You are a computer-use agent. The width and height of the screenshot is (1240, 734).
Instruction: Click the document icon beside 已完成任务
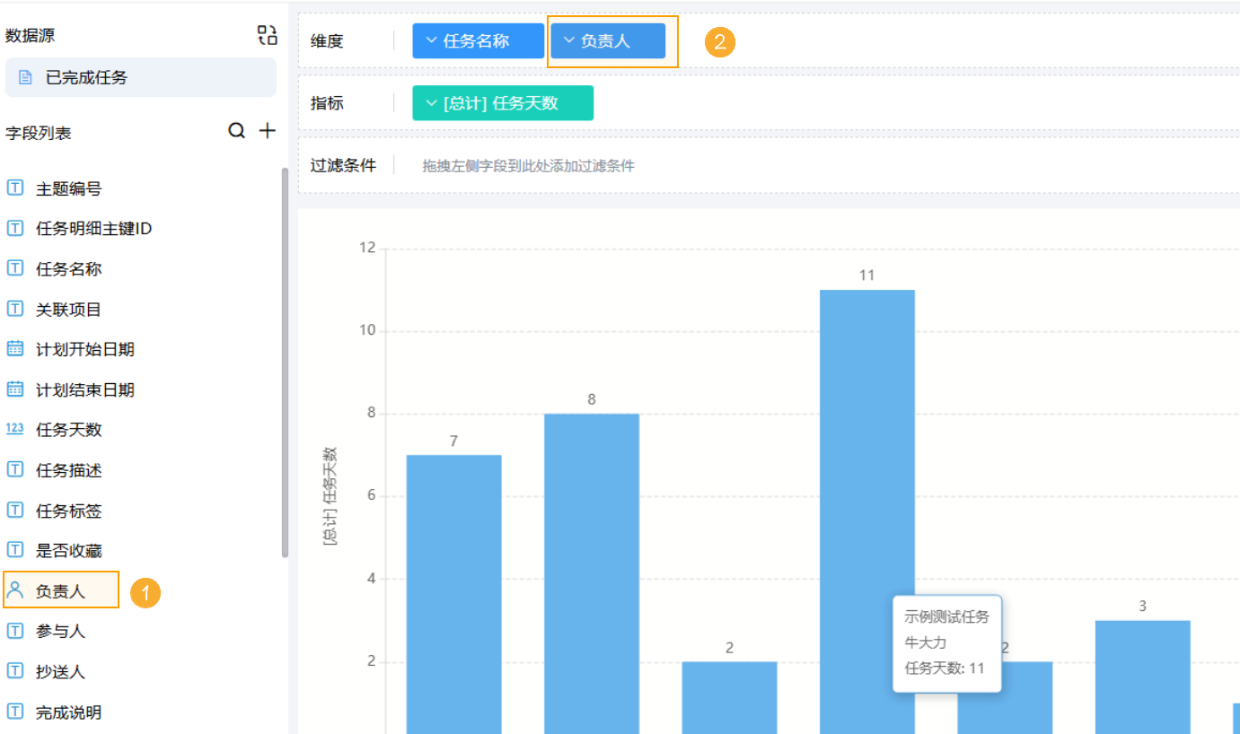click(25, 78)
